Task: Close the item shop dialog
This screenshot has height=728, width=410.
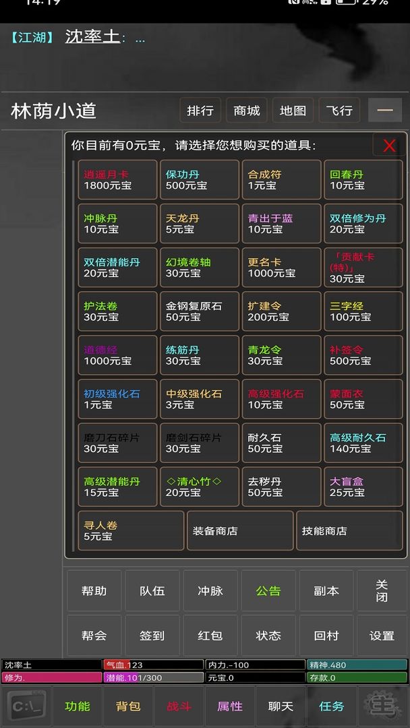Action: click(x=389, y=145)
